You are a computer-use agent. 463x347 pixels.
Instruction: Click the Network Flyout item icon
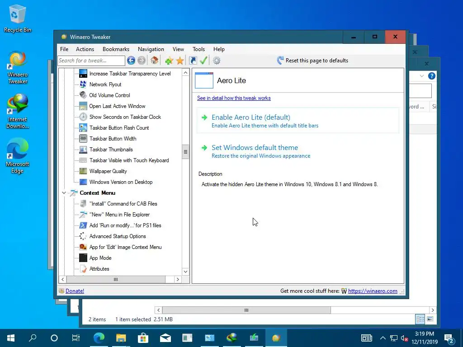83,84
